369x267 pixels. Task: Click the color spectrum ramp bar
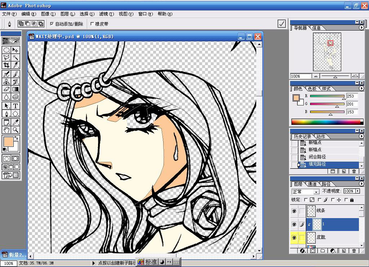click(327, 122)
